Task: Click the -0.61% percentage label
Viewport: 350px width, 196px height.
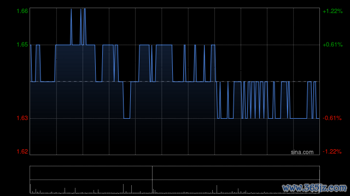Action: point(332,118)
